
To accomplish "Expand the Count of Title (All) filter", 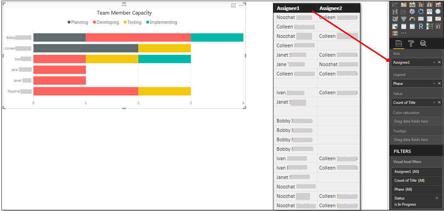I will (x=417, y=180).
